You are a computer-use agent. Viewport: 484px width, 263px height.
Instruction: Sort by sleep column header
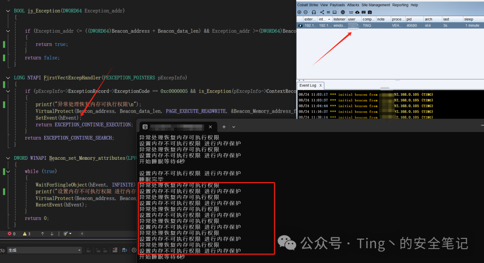pyautogui.click(x=473, y=19)
